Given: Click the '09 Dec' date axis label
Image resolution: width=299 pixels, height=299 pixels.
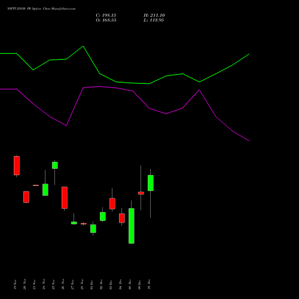Looking at the screenshot, I should point(140,285).
